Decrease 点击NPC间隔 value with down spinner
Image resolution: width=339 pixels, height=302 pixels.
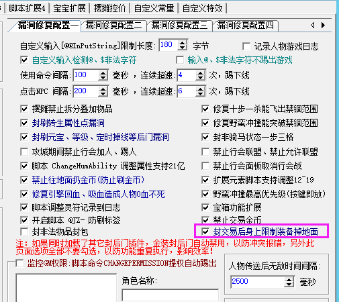click(103, 94)
